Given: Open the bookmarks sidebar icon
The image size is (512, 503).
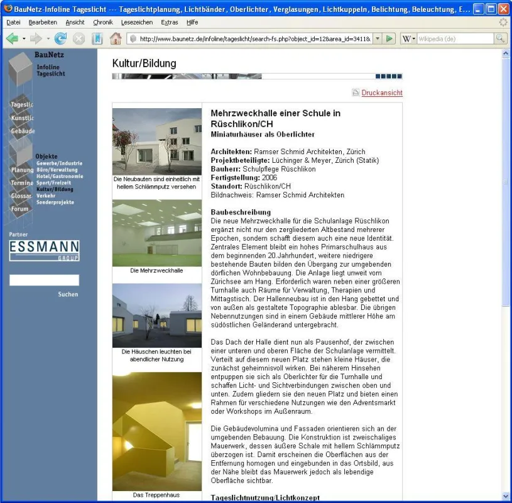Looking at the screenshot, I should pos(97,38).
